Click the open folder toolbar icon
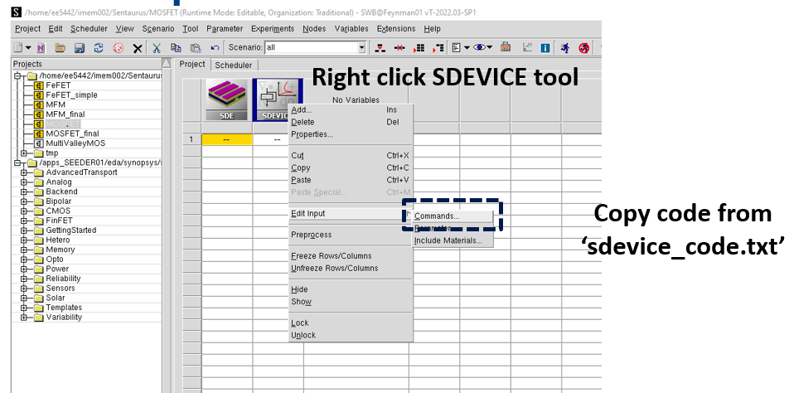 tap(59, 48)
